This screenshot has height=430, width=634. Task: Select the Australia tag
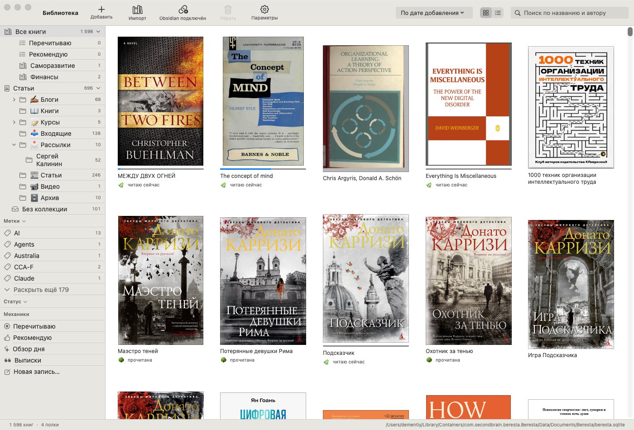53,256
